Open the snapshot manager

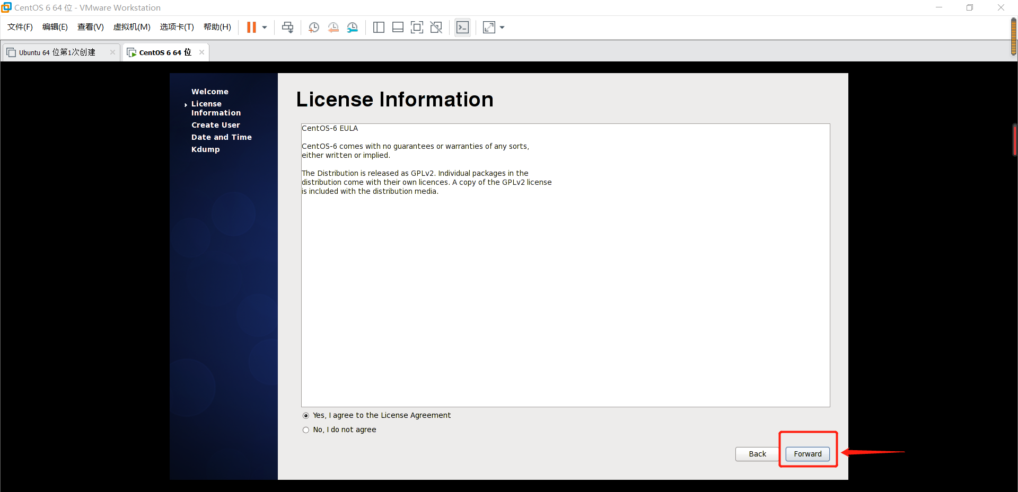coord(353,28)
